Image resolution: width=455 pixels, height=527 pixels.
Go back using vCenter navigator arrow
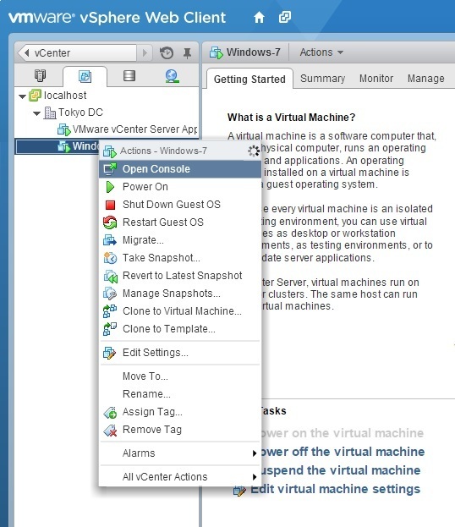(26, 52)
